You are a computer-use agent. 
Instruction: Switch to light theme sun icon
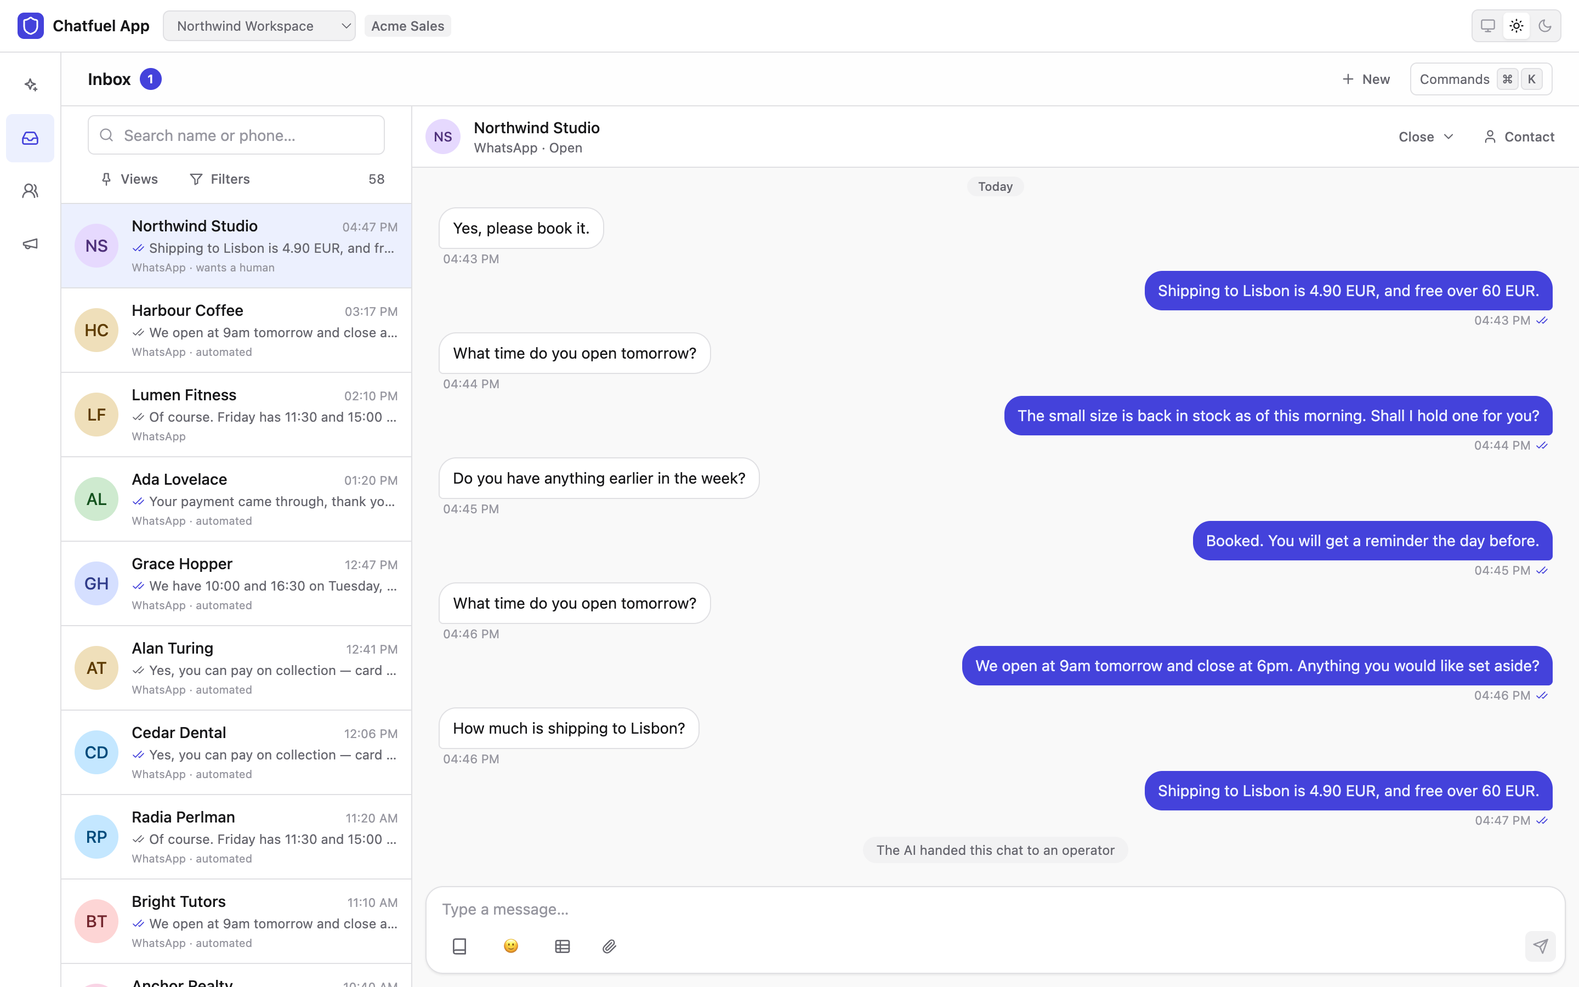1516,26
